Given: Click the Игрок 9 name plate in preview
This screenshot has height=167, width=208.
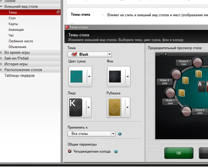Looking at the screenshot, I should coord(184,63).
